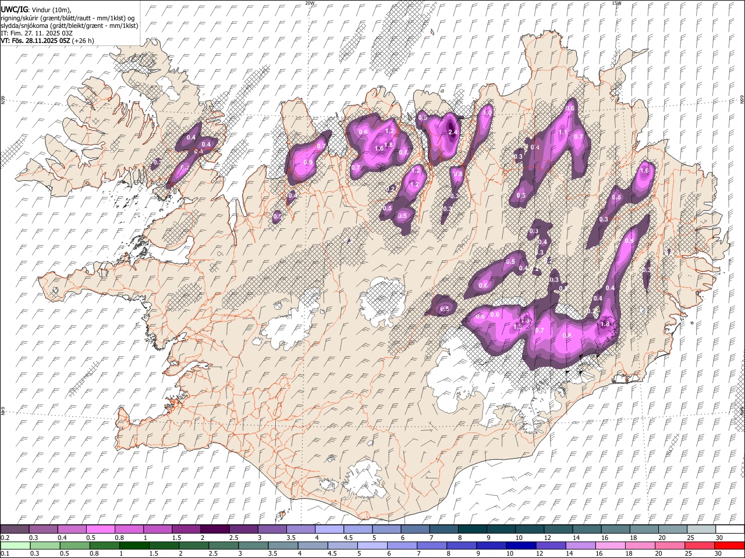745x558 pixels.
Task: Click the 'rigning/skúrir (grænt/blátt/rautt - mm/1klst) og' line
Action: click(x=68, y=18)
